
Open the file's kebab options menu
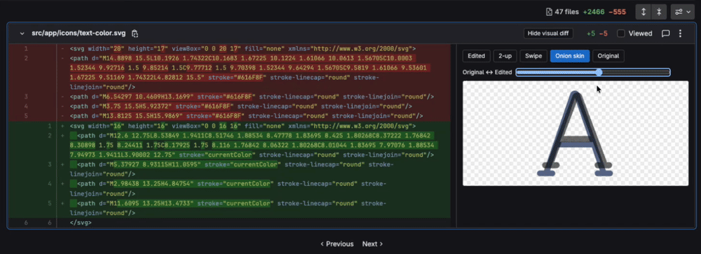click(x=680, y=34)
